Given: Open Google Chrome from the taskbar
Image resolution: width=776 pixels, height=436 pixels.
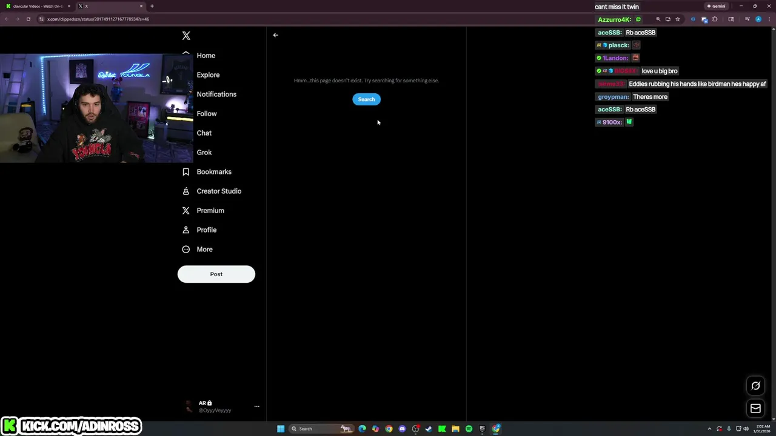Looking at the screenshot, I should [389, 429].
